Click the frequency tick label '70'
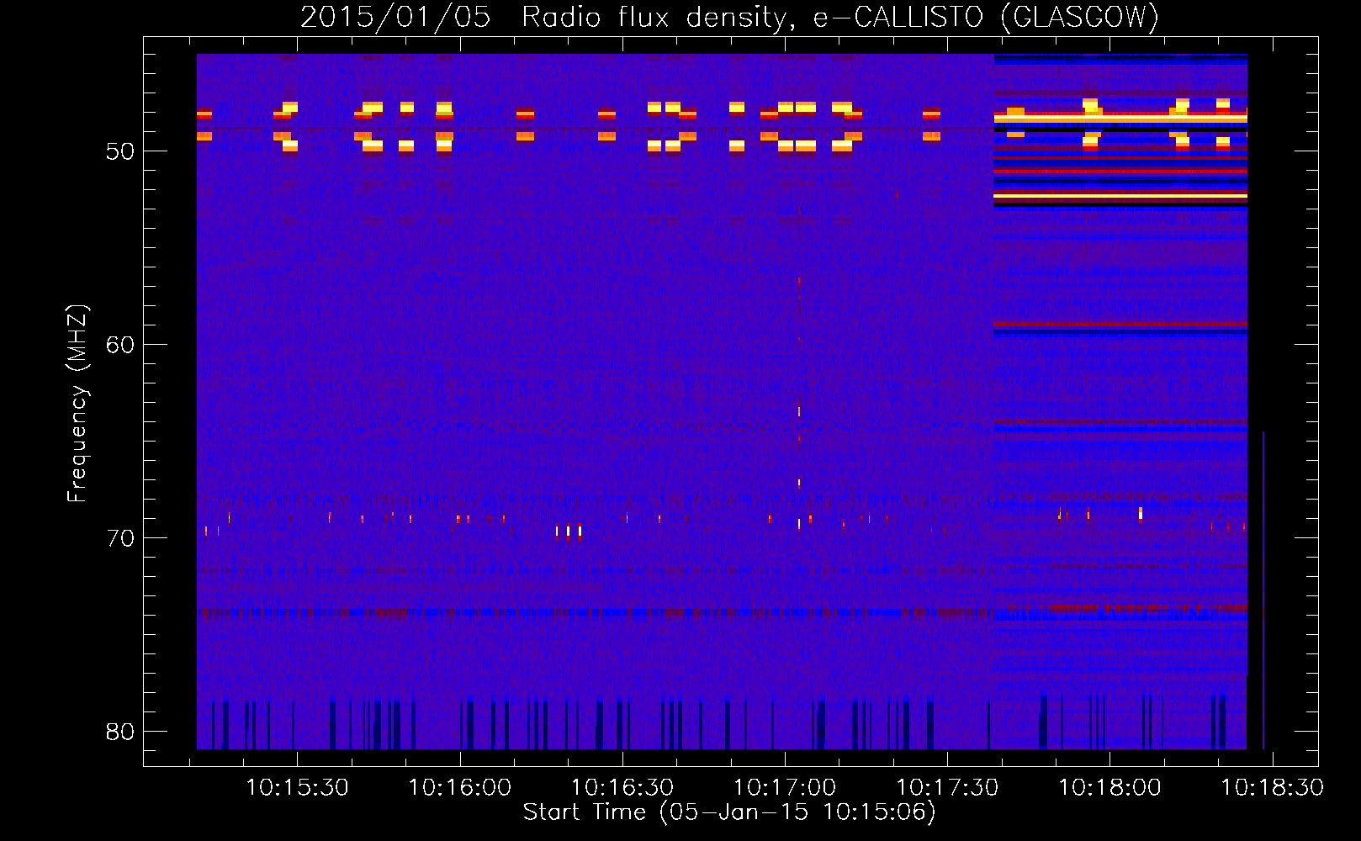 [120, 538]
